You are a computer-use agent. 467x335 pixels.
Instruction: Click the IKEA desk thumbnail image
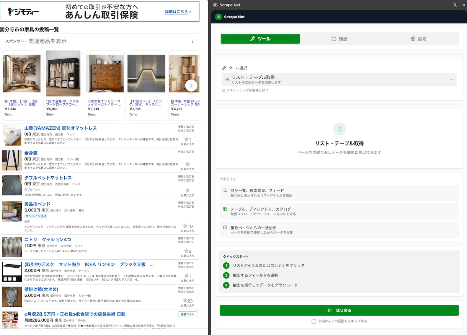(12, 272)
